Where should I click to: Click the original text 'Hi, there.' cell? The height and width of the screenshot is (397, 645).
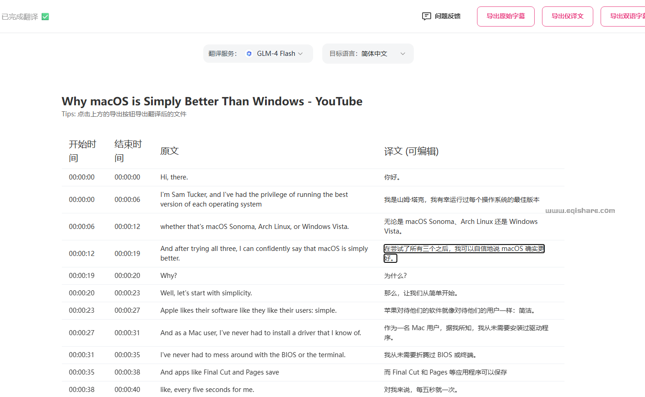pos(174,177)
